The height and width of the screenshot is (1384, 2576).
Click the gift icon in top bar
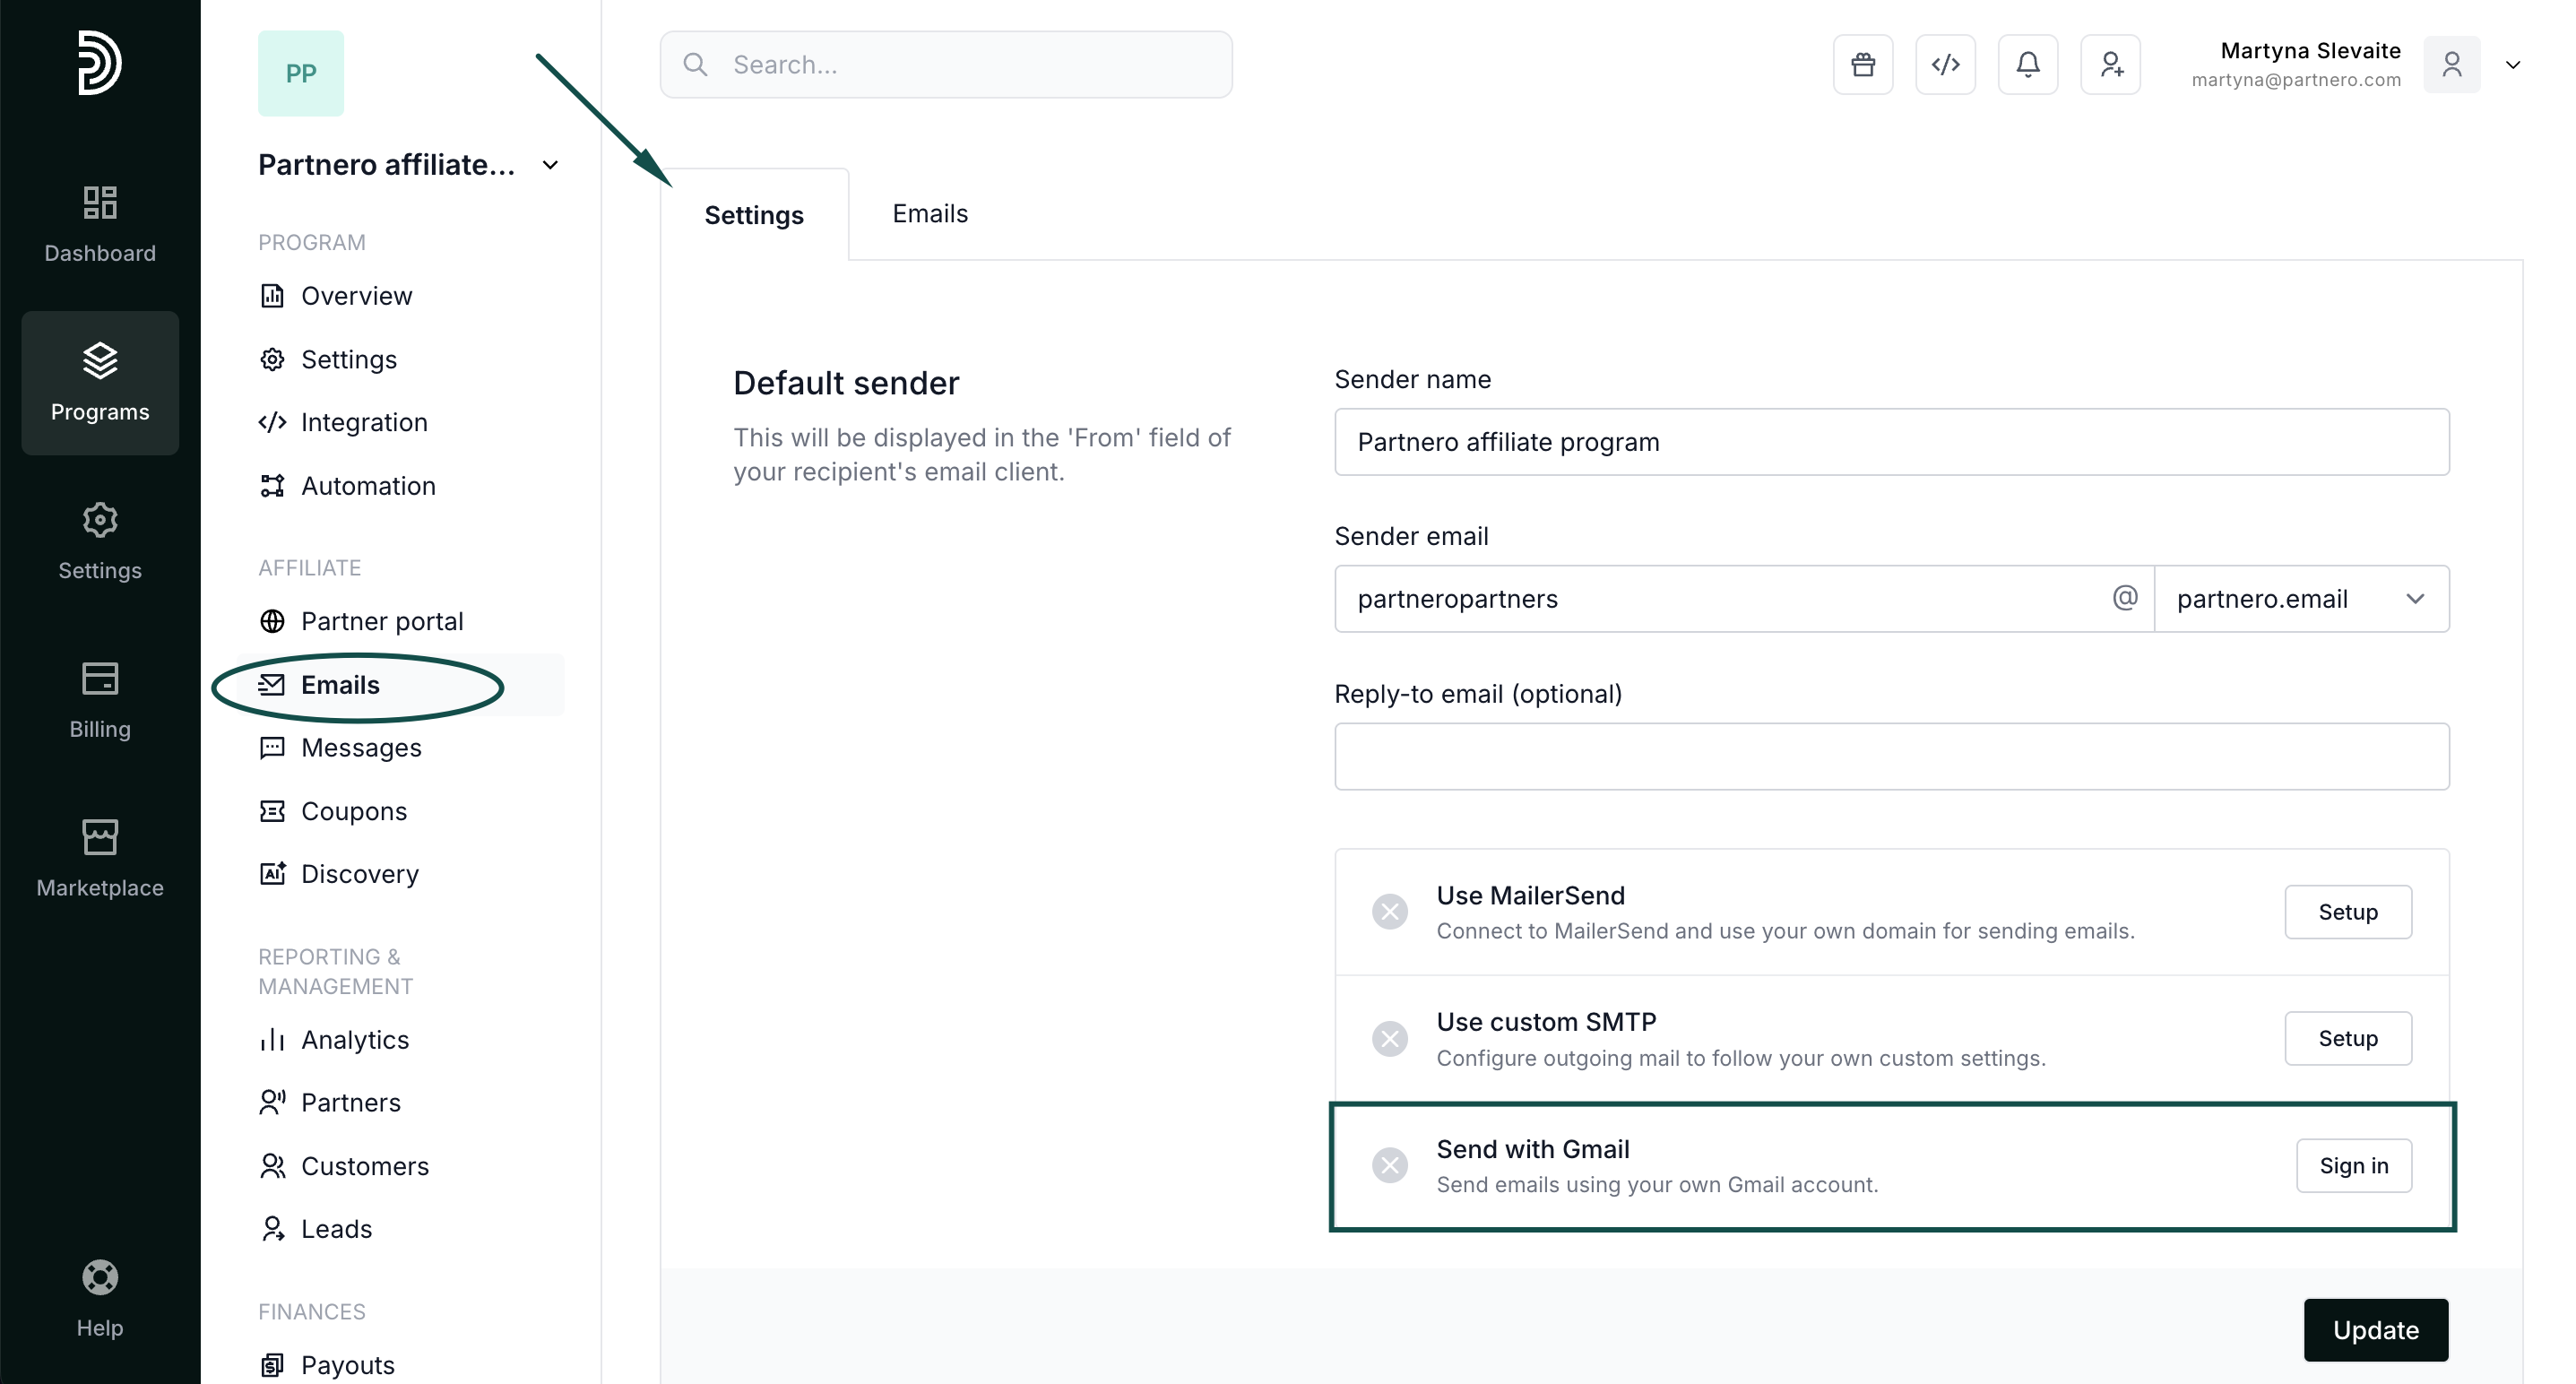[x=1862, y=65]
